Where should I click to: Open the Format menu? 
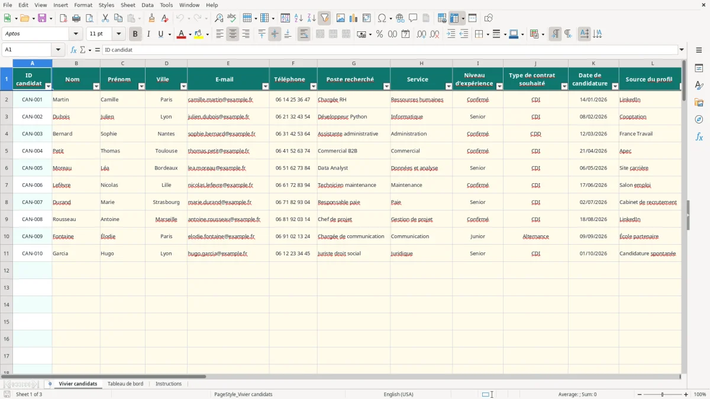[83, 5]
